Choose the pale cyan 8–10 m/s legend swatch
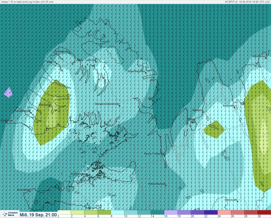271x218 pixels. (117, 212)
